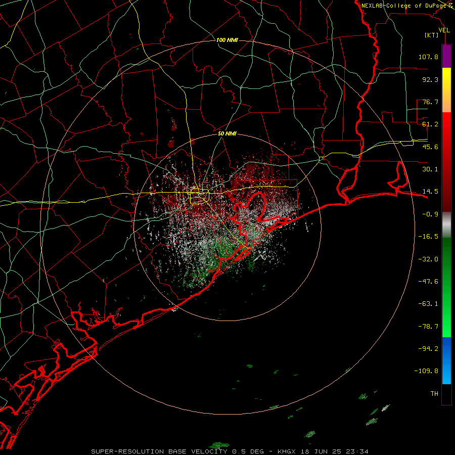The height and width of the screenshot is (455, 455).
Task: Click the [KT] units label
Action: (432, 35)
